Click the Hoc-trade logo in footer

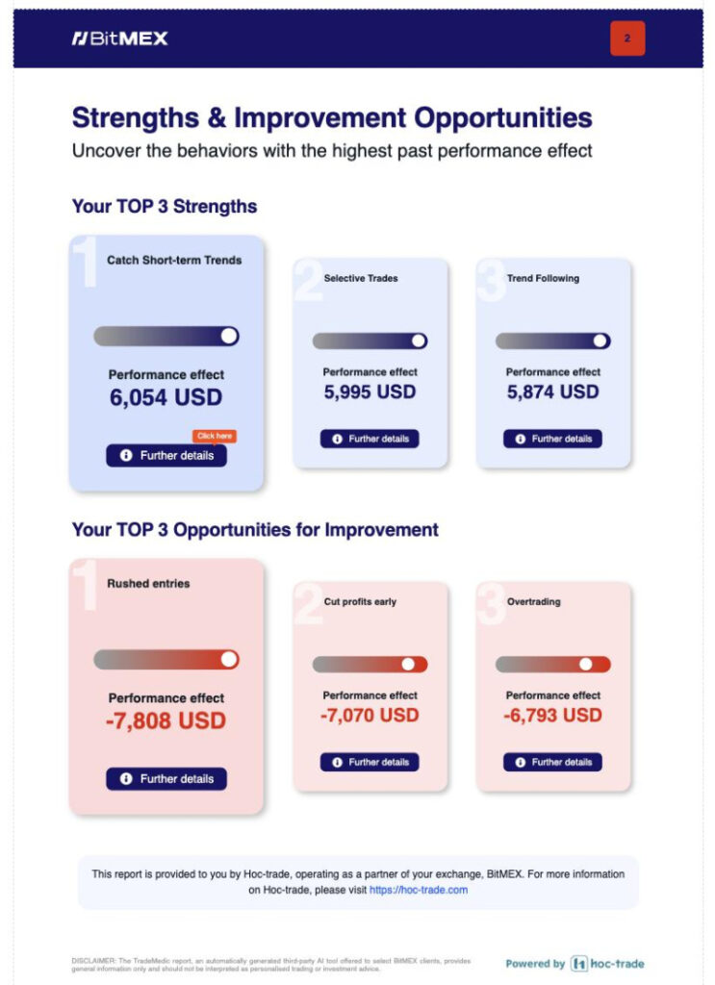click(x=607, y=963)
